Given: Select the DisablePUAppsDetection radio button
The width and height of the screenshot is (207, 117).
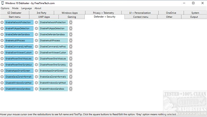Looking at the screenshot, I should click(x=36, y=29).
